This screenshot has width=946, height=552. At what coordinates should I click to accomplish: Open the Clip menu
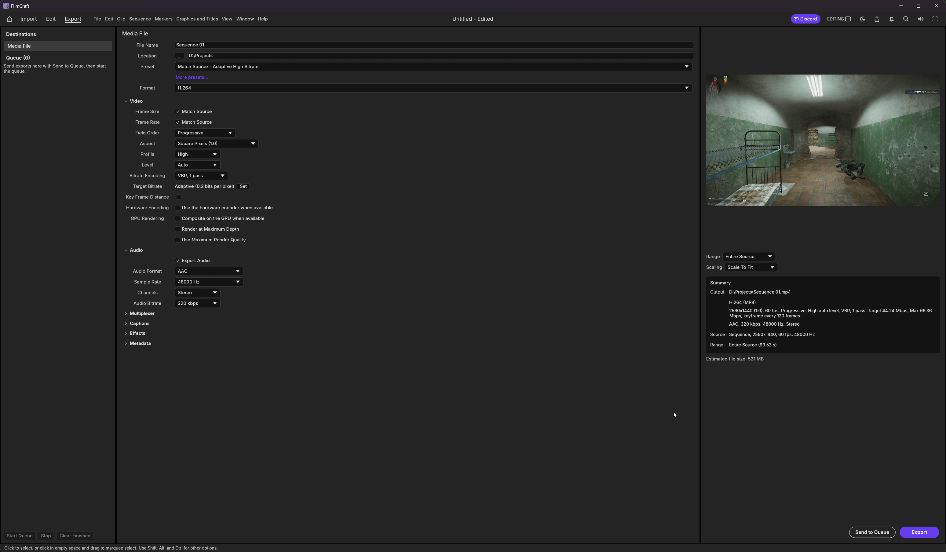(121, 19)
